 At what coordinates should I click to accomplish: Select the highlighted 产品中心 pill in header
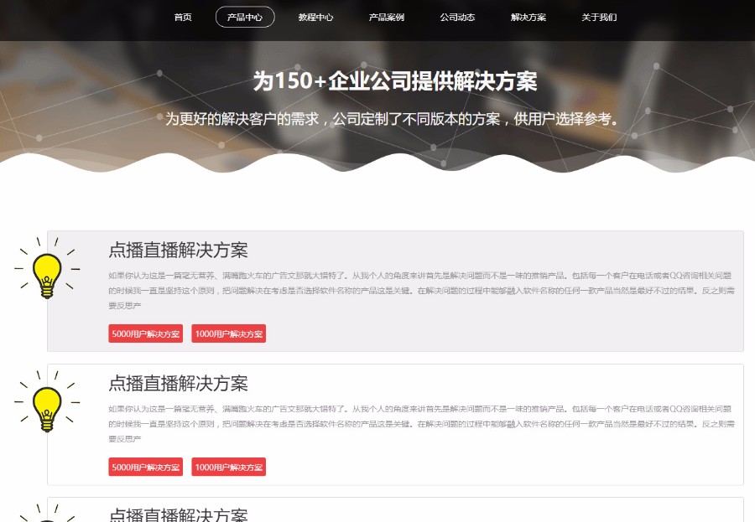pos(246,16)
